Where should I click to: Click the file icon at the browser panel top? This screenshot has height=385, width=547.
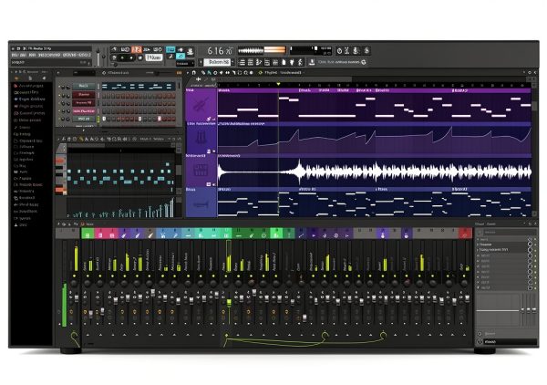[x=30, y=78]
